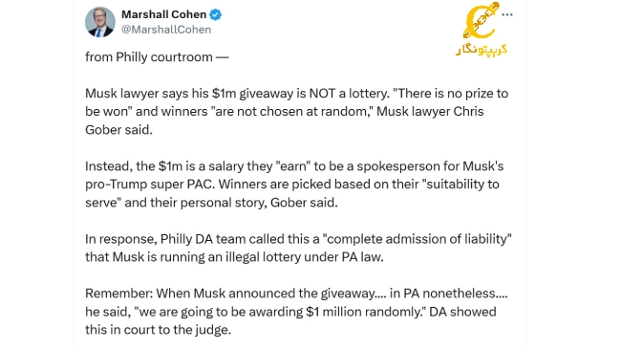Click the "from Philly courtroom" opening line
Image resolution: width=621 pixels, height=349 pixels.
point(157,57)
